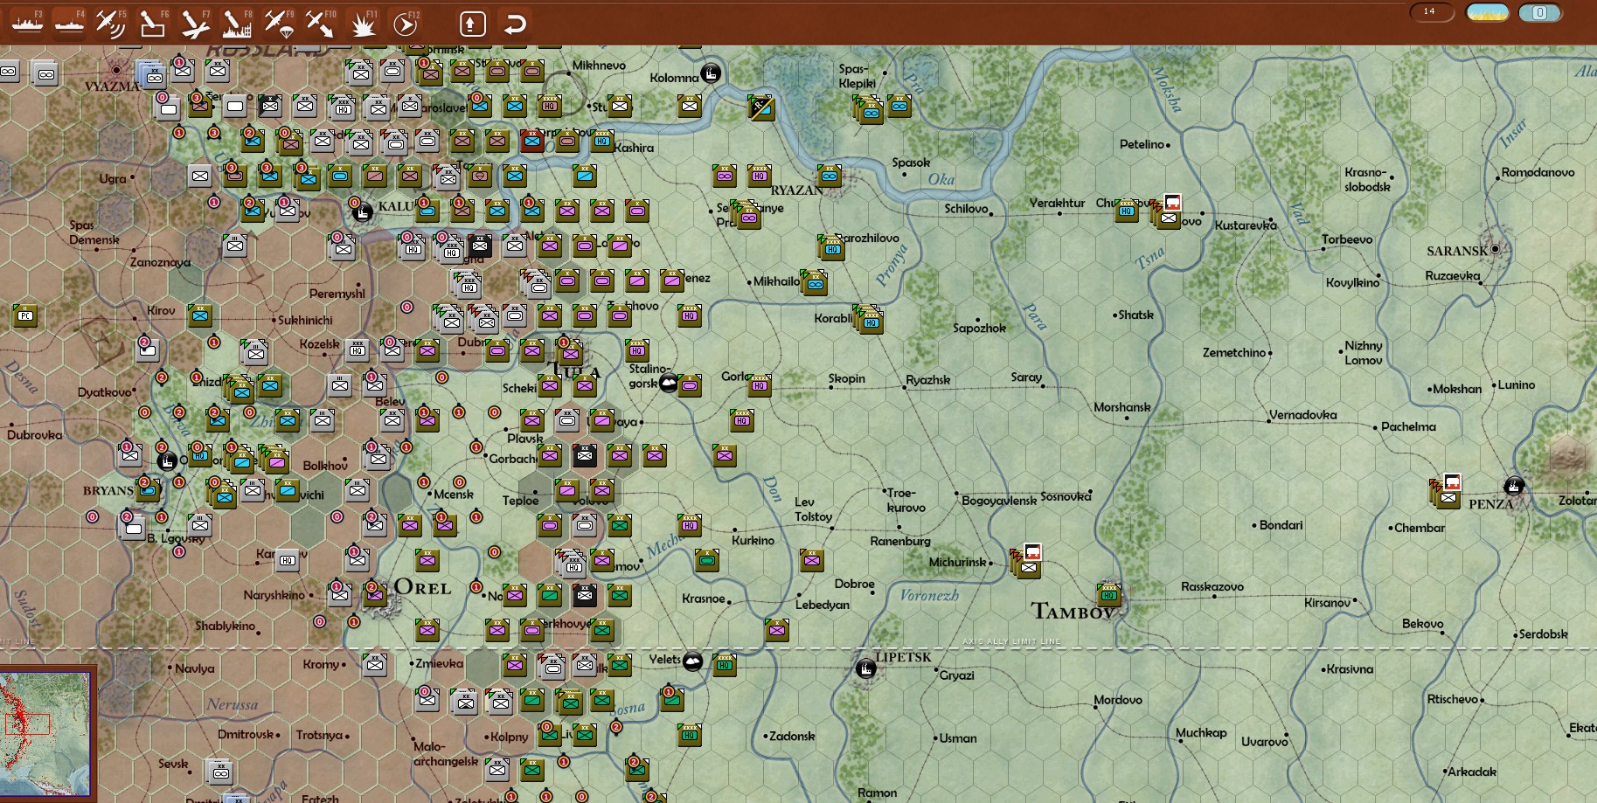Select the HQ counter at Gorlovo

[x=760, y=384]
